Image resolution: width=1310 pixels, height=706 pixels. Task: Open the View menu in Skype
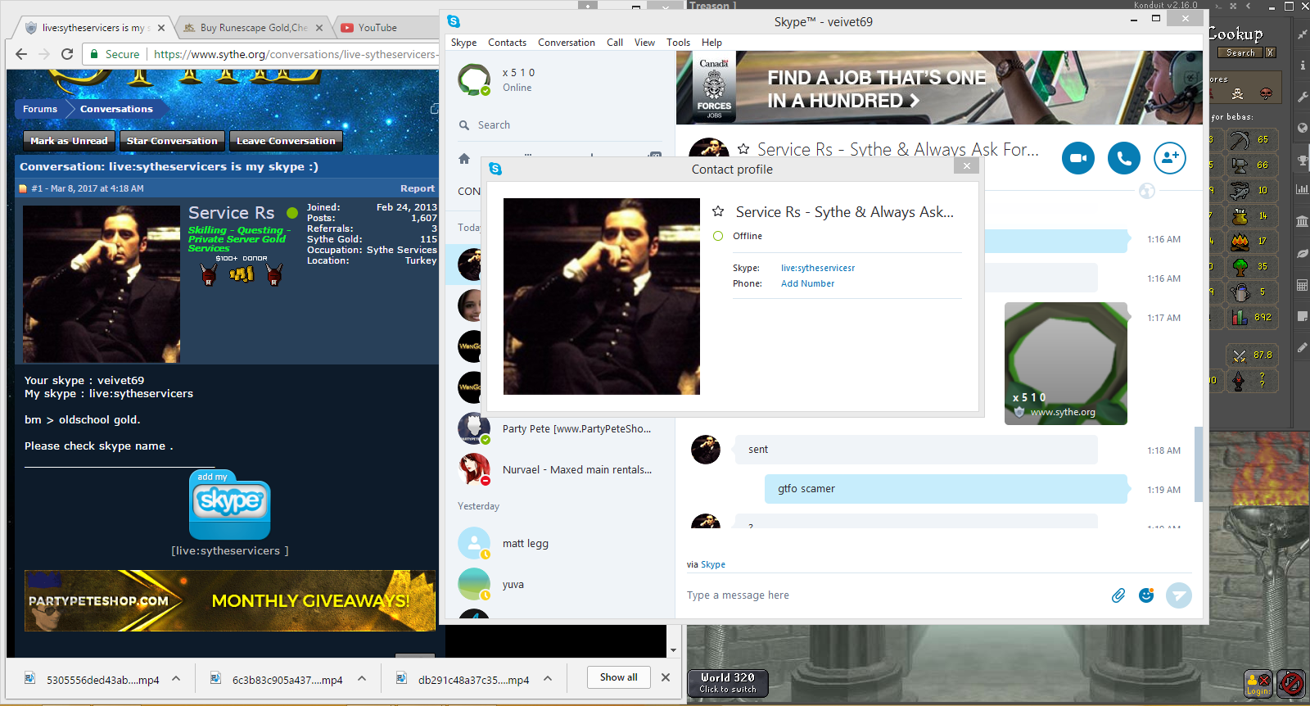pos(644,43)
